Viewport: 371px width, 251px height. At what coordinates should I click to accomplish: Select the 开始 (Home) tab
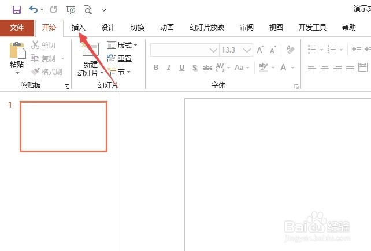point(49,28)
